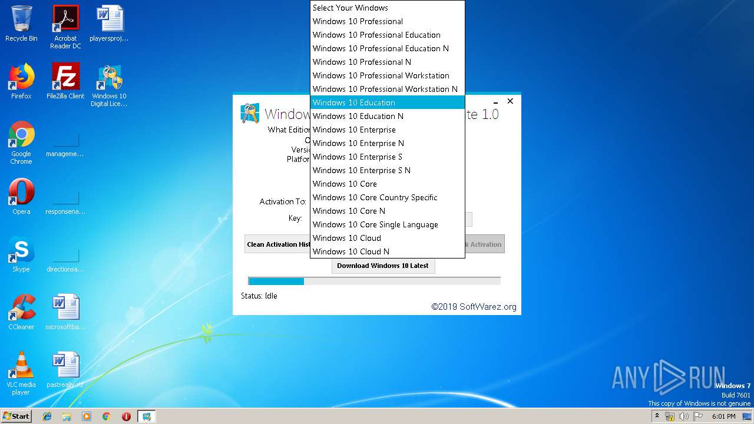Pick Windows 10 Cloud entry

click(388, 238)
